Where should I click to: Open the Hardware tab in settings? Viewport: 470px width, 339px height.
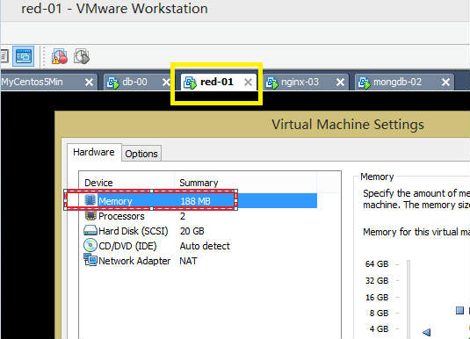click(94, 152)
